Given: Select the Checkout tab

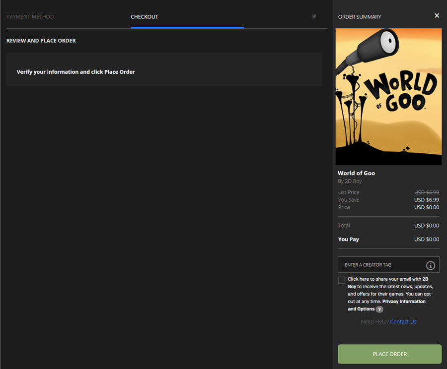Looking at the screenshot, I should point(144,17).
